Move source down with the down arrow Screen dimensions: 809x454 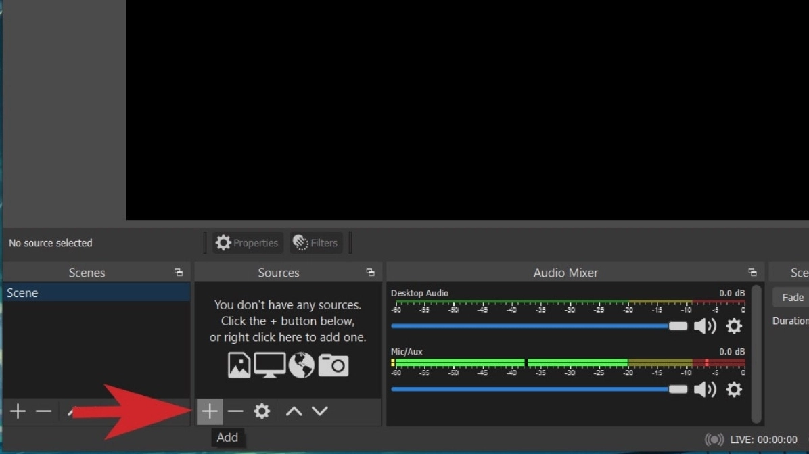tap(320, 411)
